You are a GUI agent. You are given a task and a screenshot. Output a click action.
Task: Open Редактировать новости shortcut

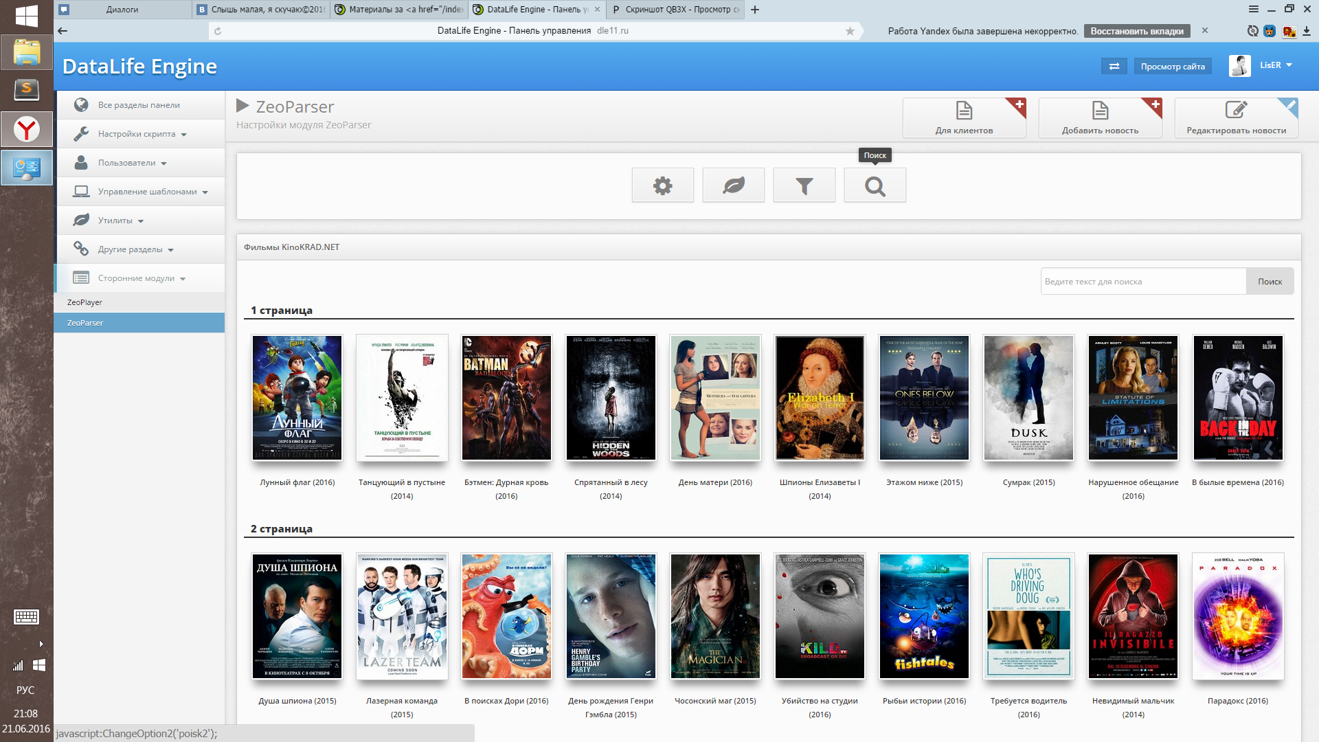tap(1236, 118)
